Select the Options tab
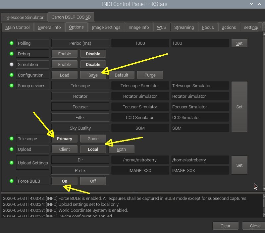The width and height of the screenshot is (265, 233). click(76, 27)
